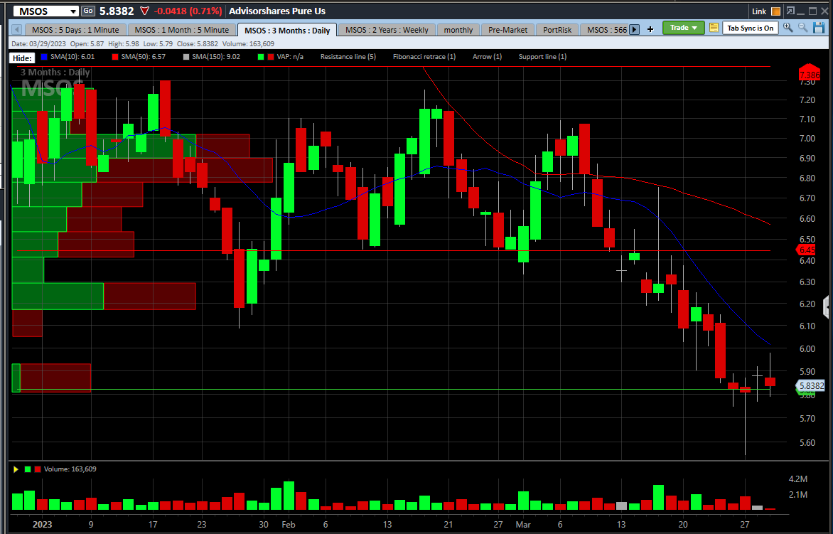Click the zoom out magnifier icon
Screen dimensions: 833x534
pyautogui.click(x=802, y=28)
